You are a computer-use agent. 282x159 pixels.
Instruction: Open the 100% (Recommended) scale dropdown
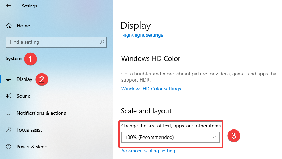pyautogui.click(x=171, y=137)
